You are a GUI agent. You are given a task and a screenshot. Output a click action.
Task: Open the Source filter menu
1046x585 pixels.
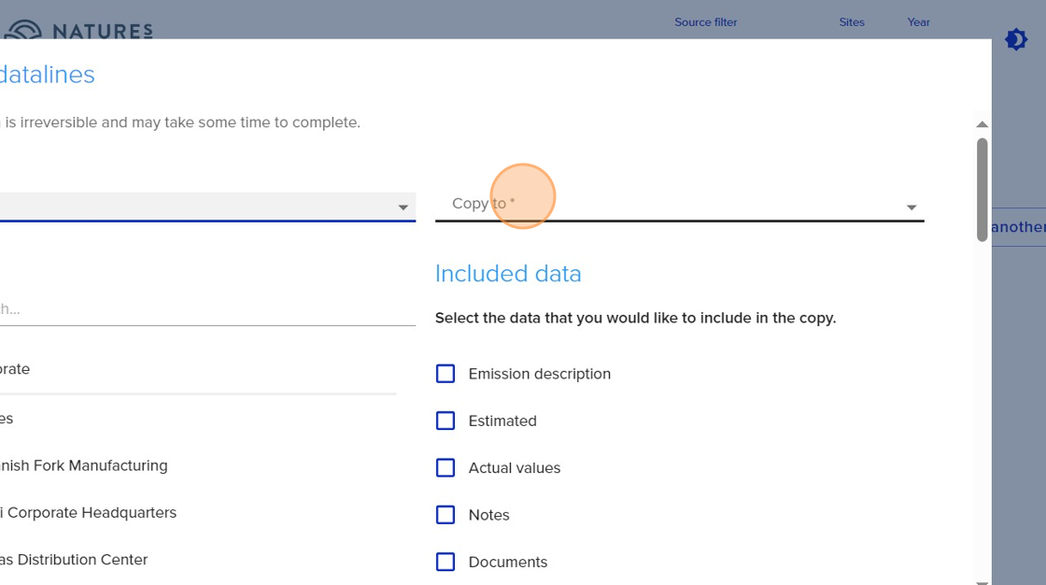click(x=705, y=22)
